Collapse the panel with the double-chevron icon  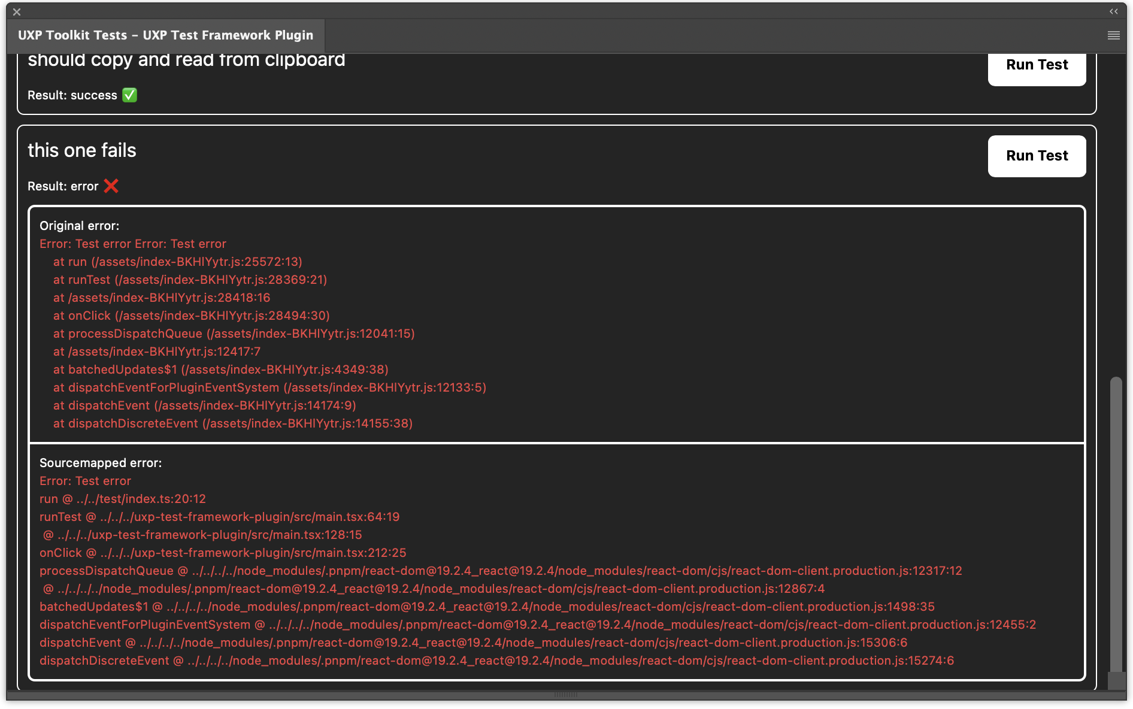1114,11
